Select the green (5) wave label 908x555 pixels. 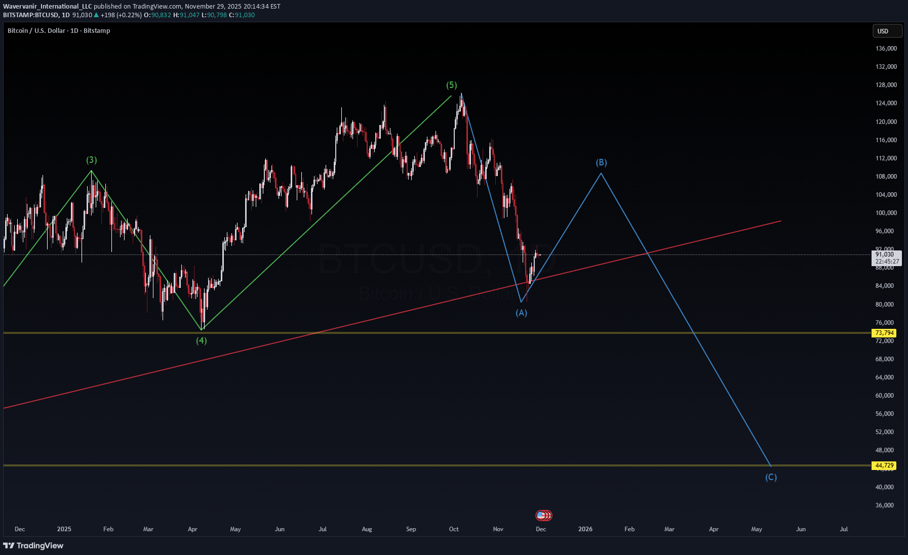[451, 85]
